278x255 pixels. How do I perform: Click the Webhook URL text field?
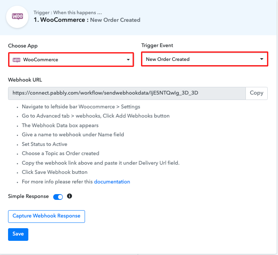point(127,93)
